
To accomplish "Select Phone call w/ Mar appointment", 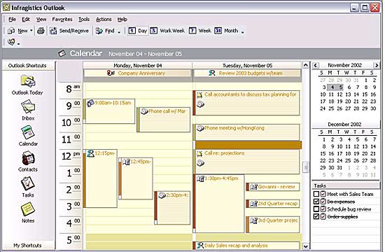I will coord(164,120).
